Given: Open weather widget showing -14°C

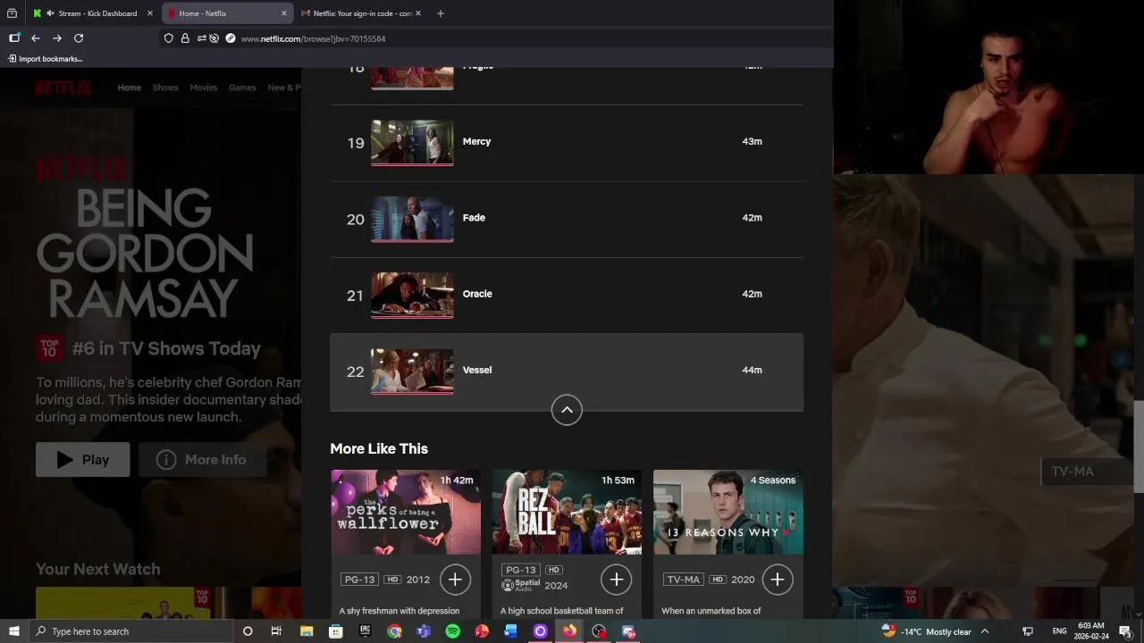Looking at the screenshot, I should point(926,631).
